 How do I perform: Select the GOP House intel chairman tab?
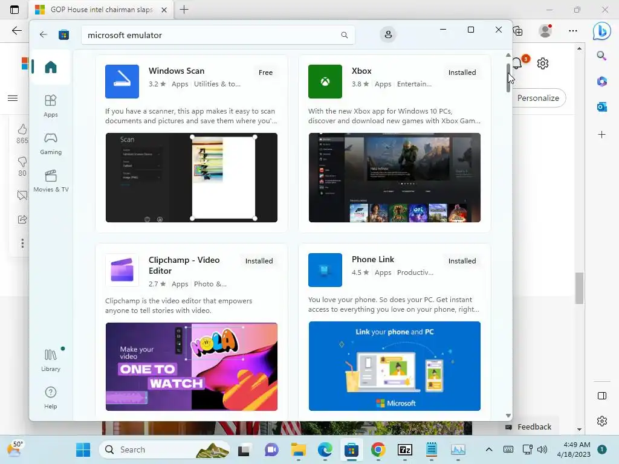[101, 10]
